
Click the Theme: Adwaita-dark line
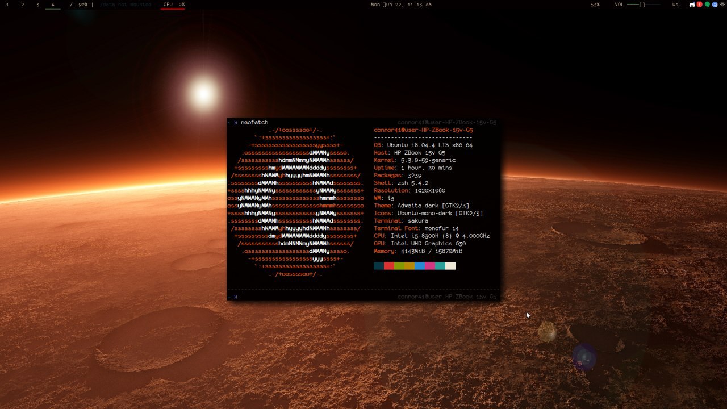pos(421,206)
